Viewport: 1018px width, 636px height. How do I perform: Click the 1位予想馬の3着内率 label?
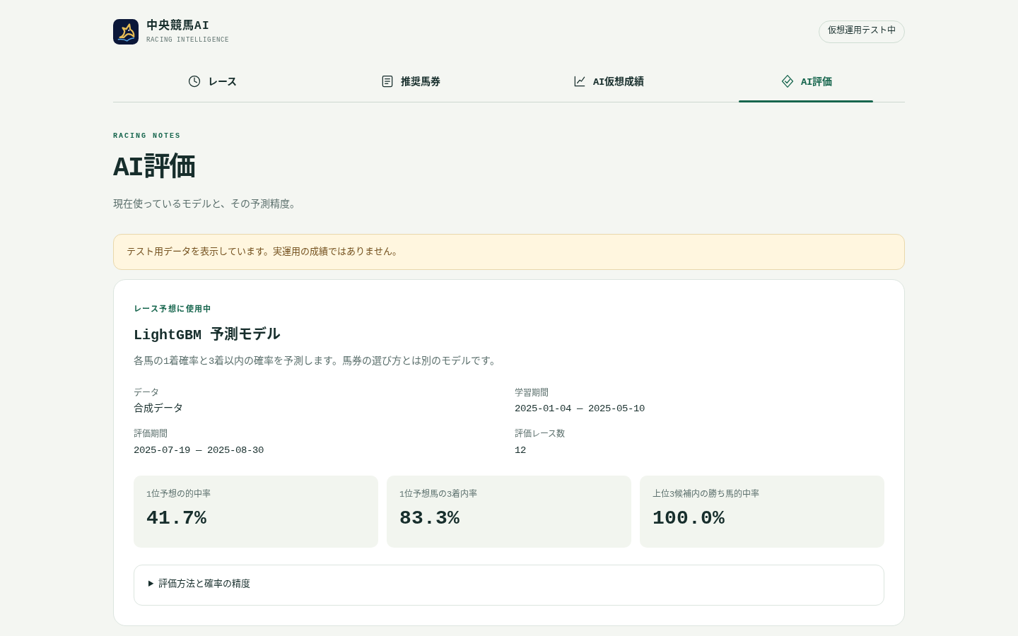tap(438, 494)
